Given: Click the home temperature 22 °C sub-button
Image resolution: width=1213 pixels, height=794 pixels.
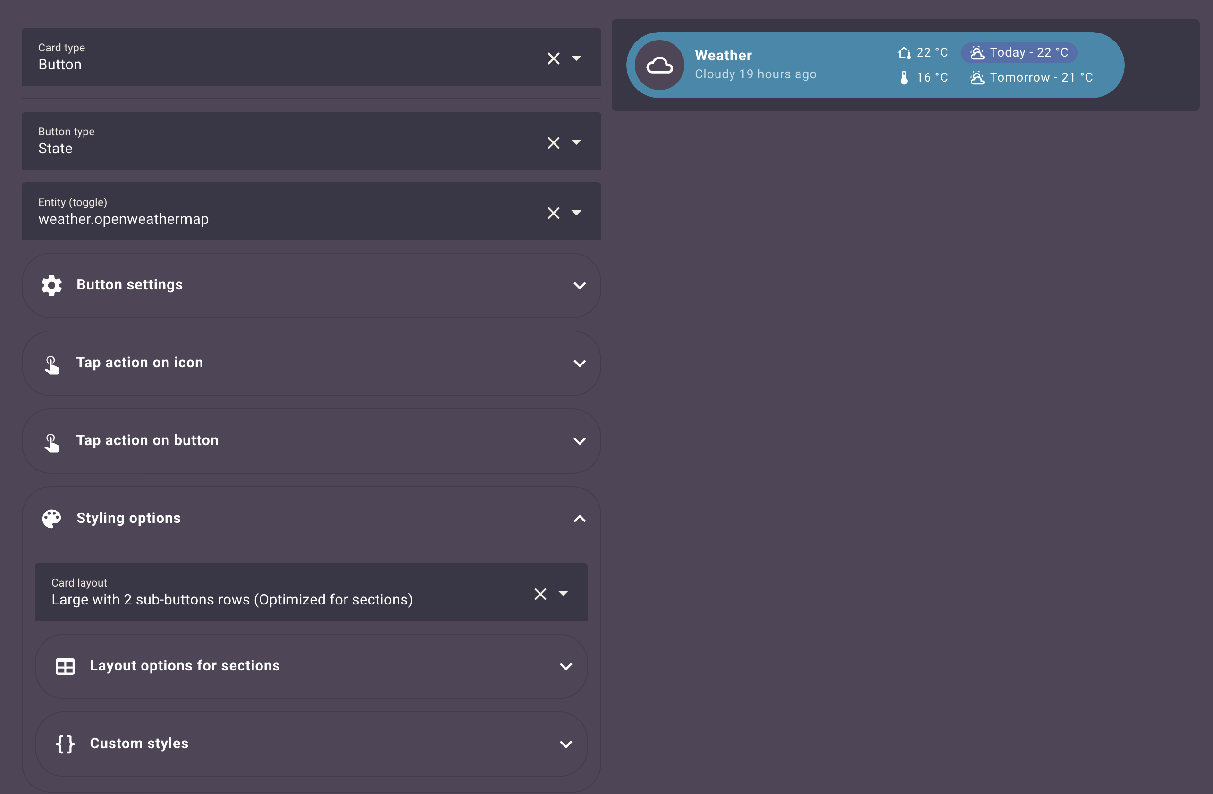Looking at the screenshot, I should click(922, 52).
